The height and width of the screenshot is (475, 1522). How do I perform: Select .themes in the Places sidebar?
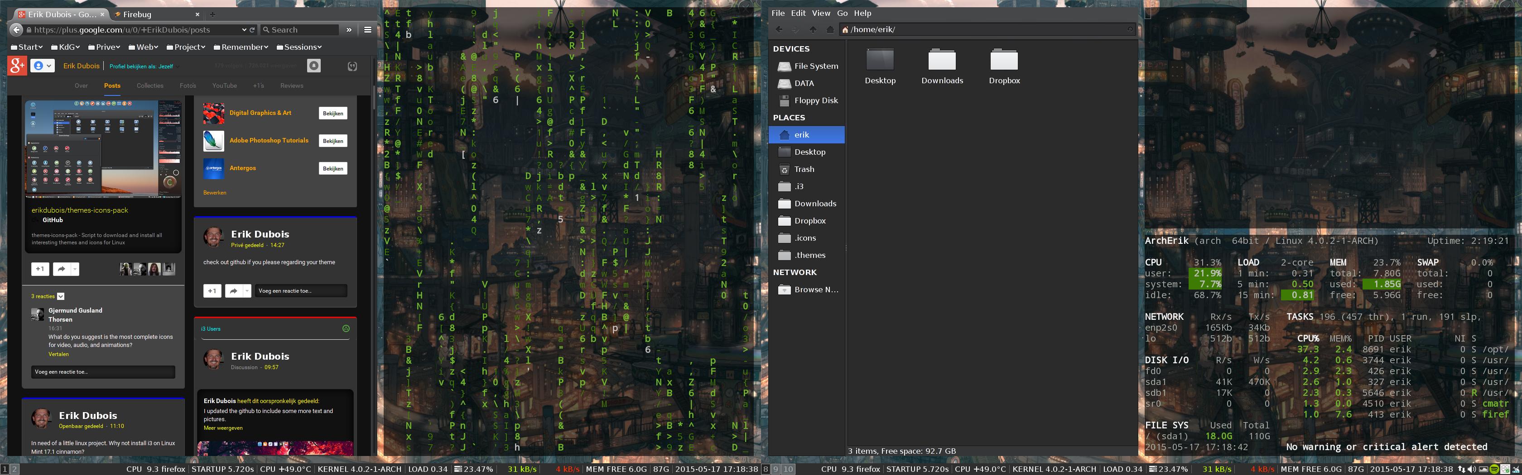(x=806, y=256)
